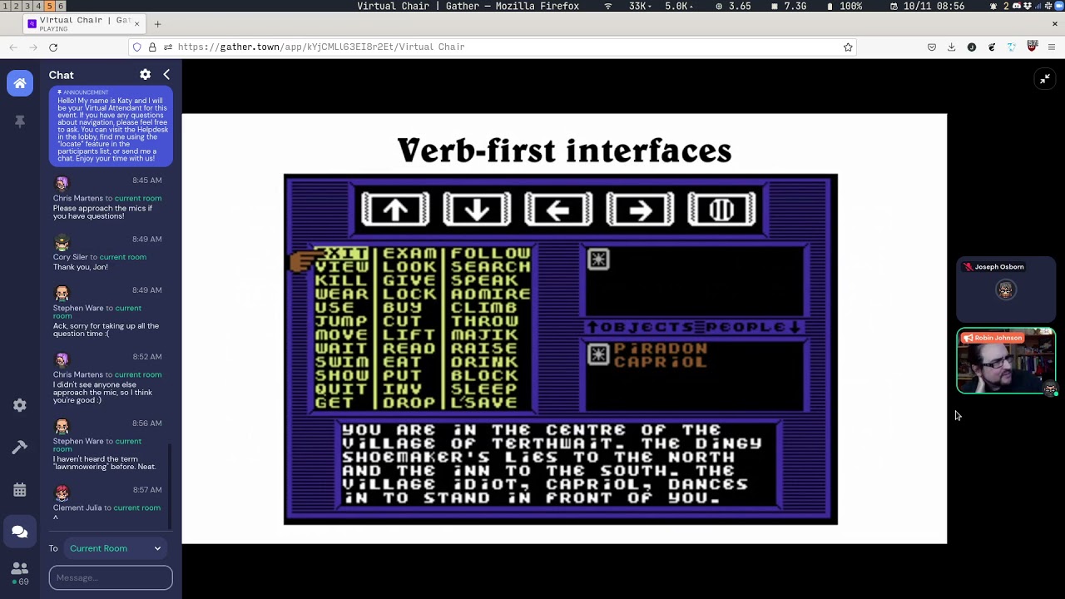Open the Firefox downloads arrow icon
1065x599 pixels.
pos(952,47)
